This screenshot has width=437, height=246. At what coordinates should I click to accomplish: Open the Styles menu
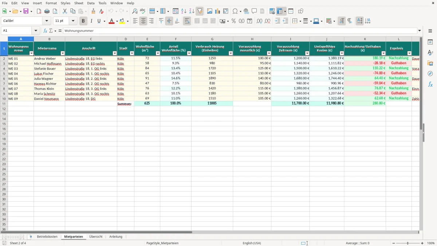tap(66, 3)
